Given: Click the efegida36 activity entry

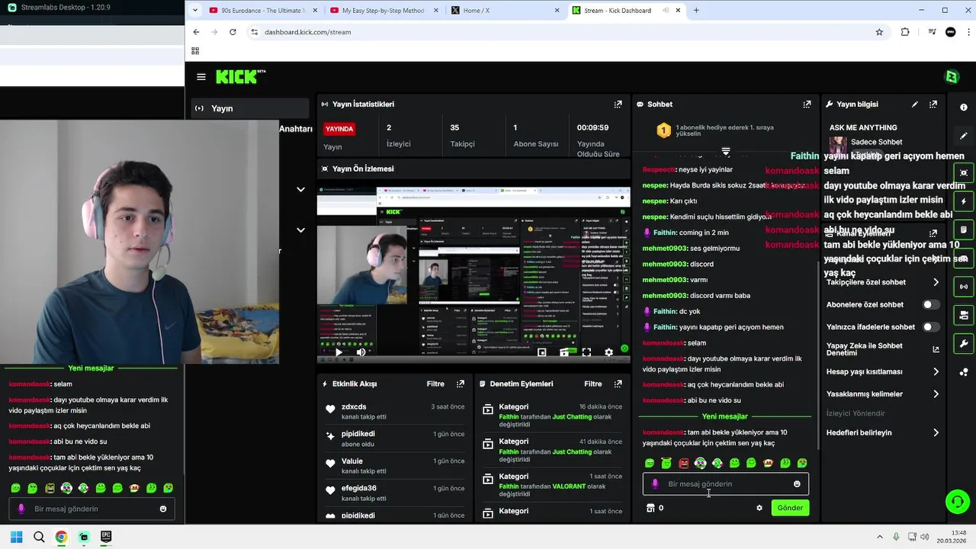Looking at the screenshot, I should pos(394,493).
